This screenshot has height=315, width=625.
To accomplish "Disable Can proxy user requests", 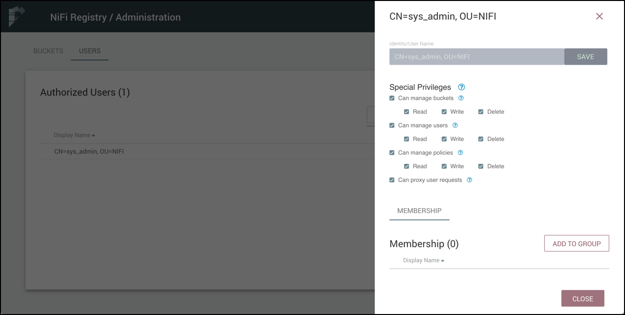I will 391,179.
